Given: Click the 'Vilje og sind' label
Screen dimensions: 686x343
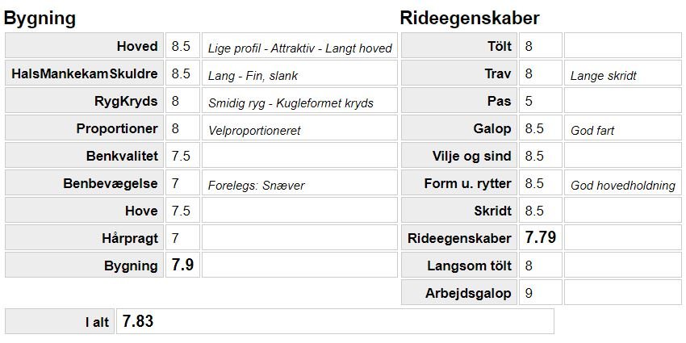Looking at the screenshot, I should (472, 156).
